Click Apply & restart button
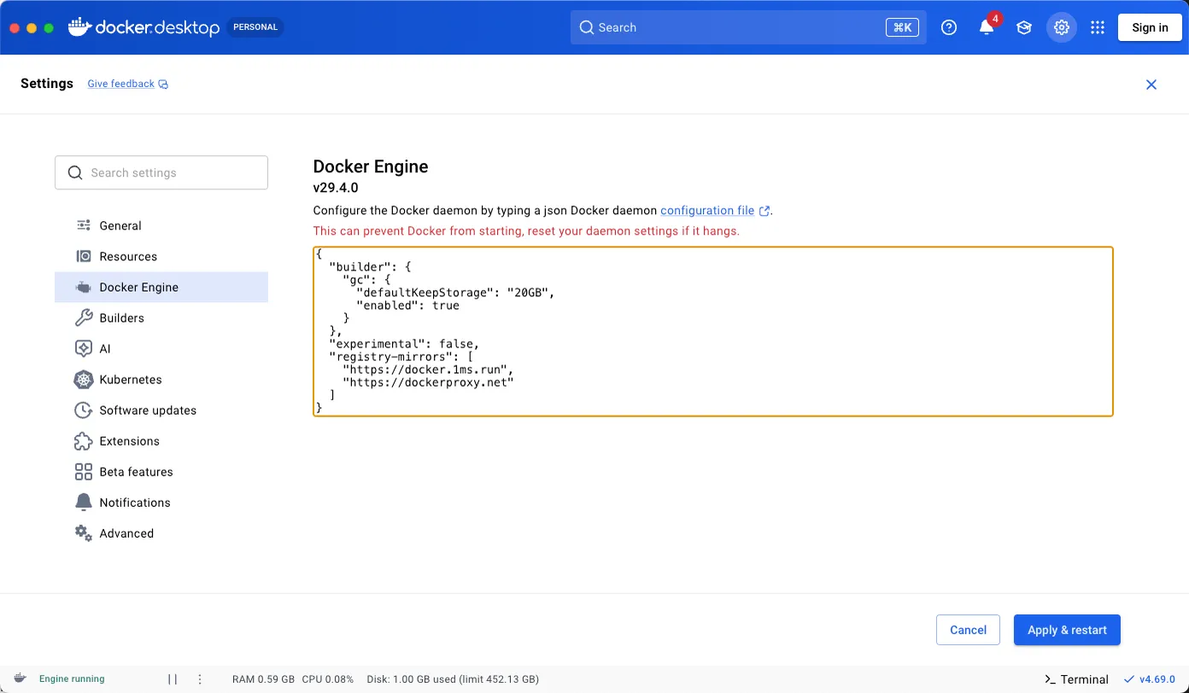The width and height of the screenshot is (1189, 693). coord(1067,630)
